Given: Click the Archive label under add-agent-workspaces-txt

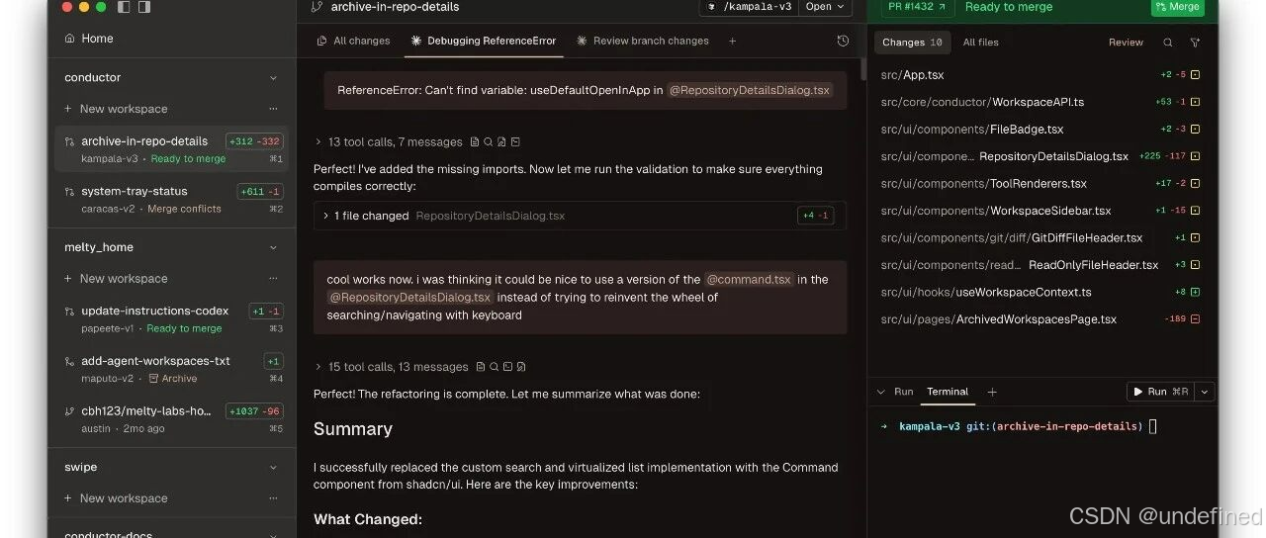Looking at the screenshot, I should pyautogui.click(x=172, y=379).
